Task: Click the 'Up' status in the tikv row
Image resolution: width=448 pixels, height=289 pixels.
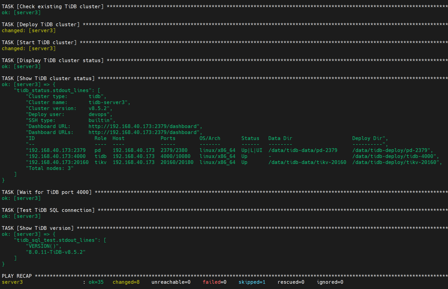Action: tap(244, 162)
